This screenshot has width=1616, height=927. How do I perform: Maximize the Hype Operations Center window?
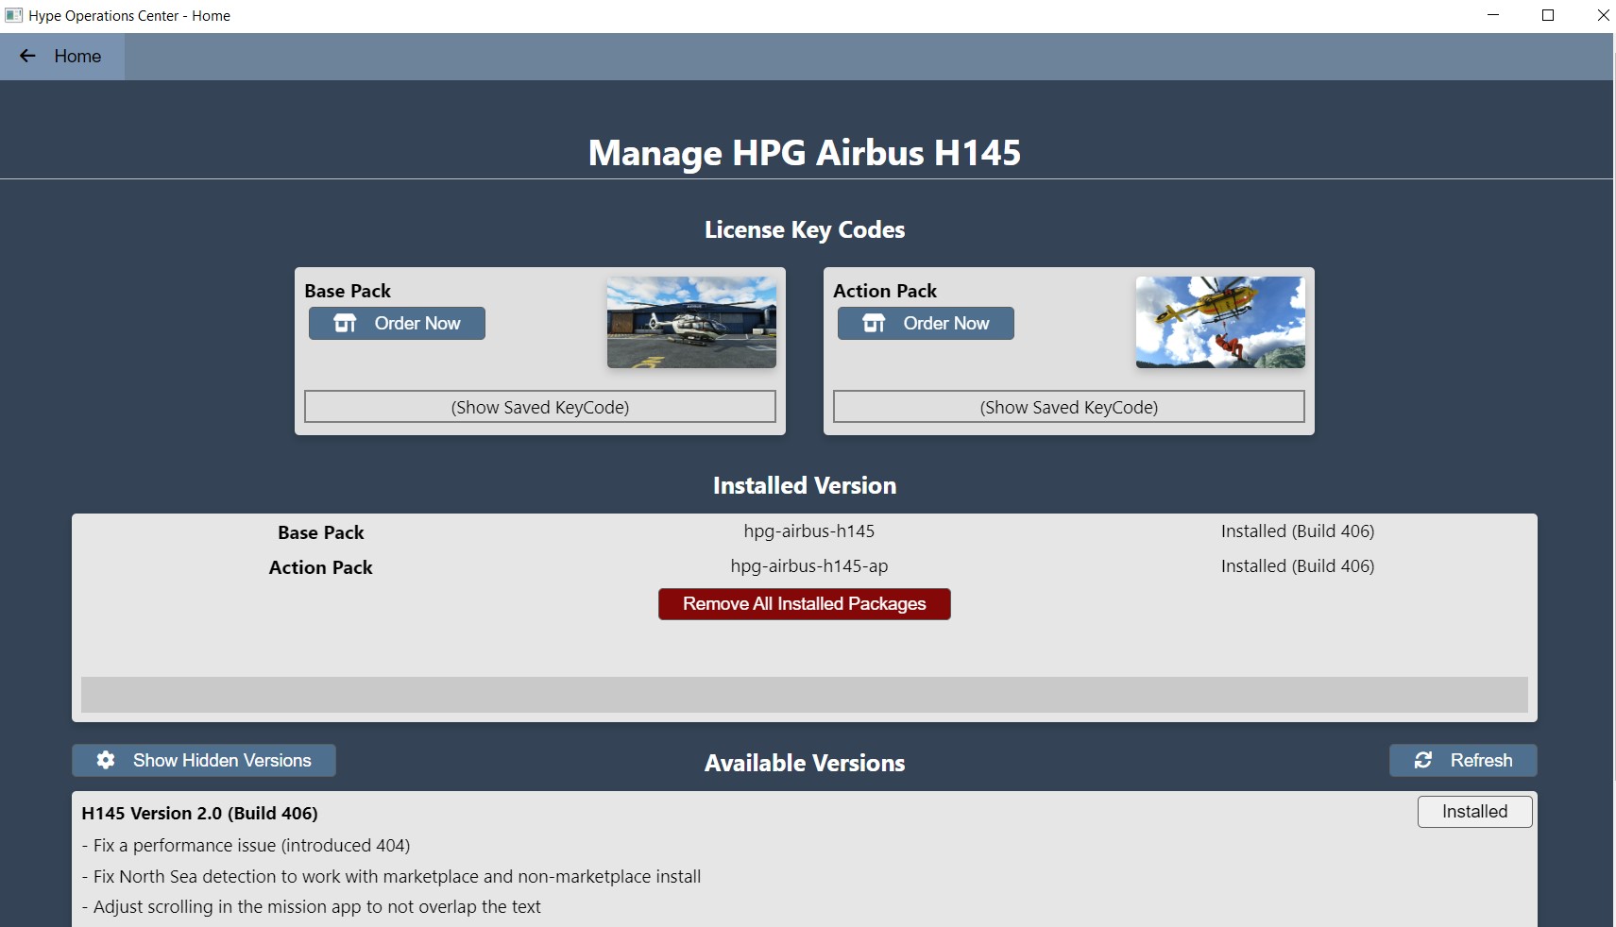pyautogui.click(x=1548, y=15)
